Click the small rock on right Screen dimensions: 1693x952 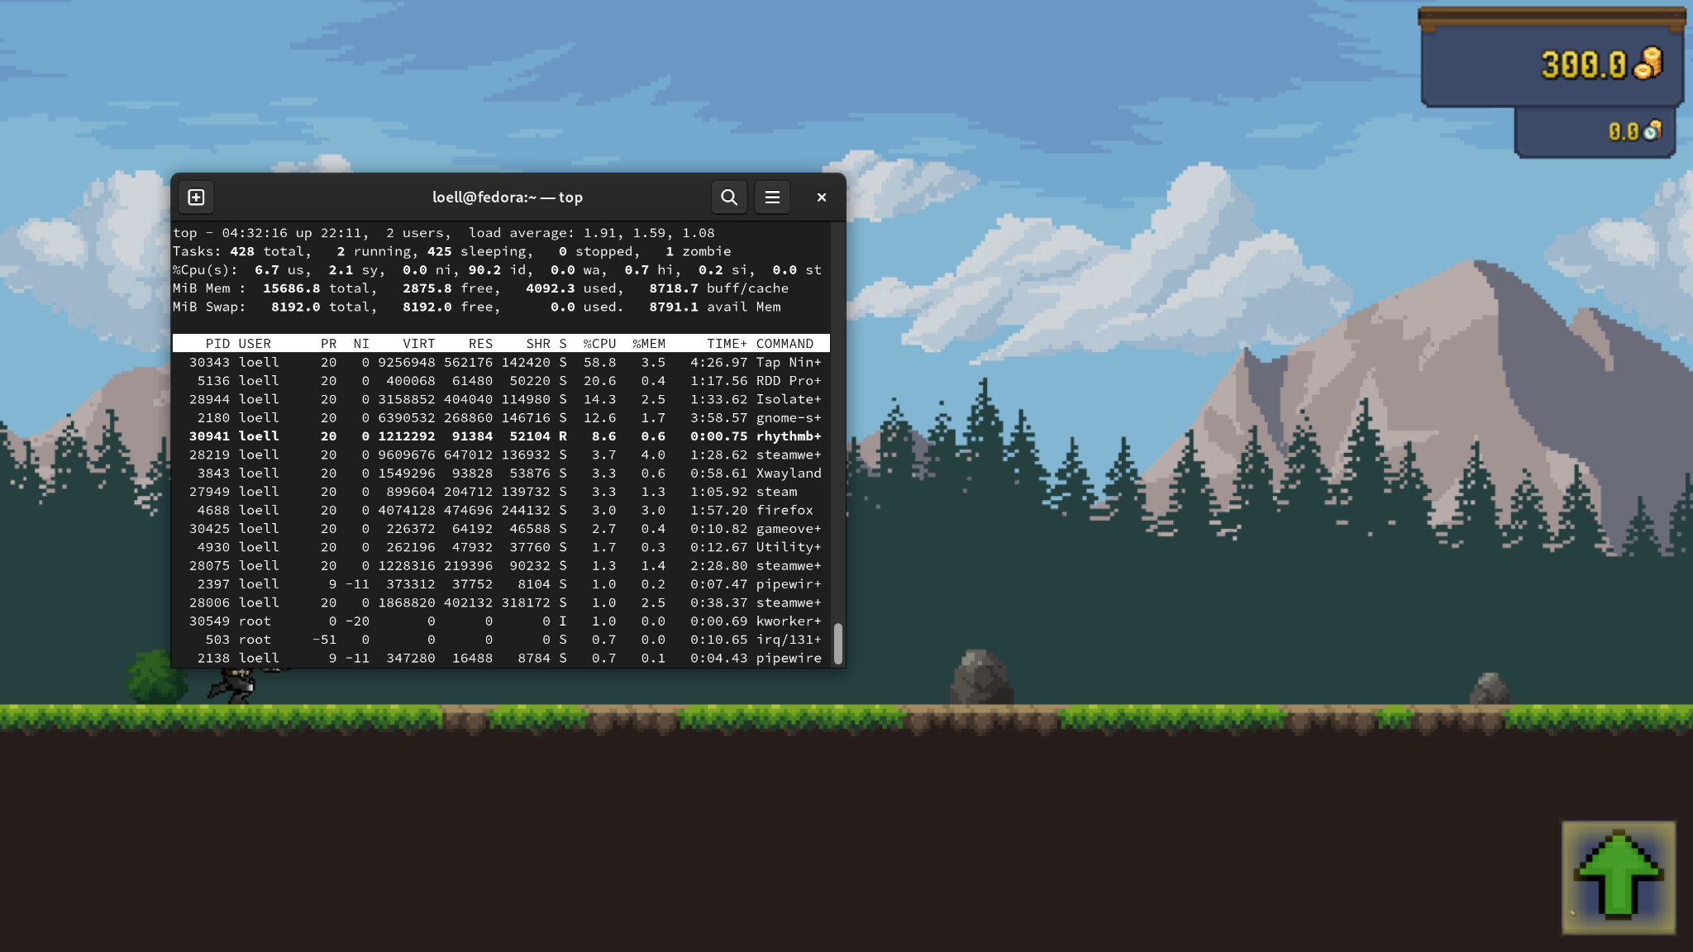1490,689
